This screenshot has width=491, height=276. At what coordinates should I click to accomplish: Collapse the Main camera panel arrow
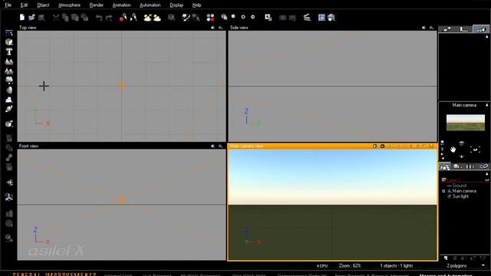tap(486, 105)
